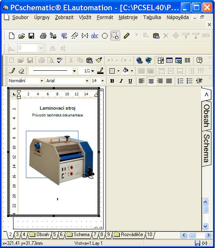Toggle Underline formatting

[x=130, y=81]
